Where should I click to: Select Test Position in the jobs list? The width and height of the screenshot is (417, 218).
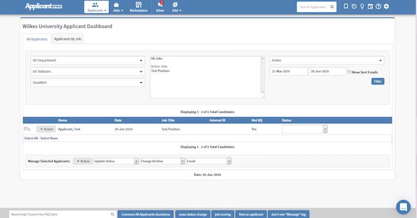(160, 71)
